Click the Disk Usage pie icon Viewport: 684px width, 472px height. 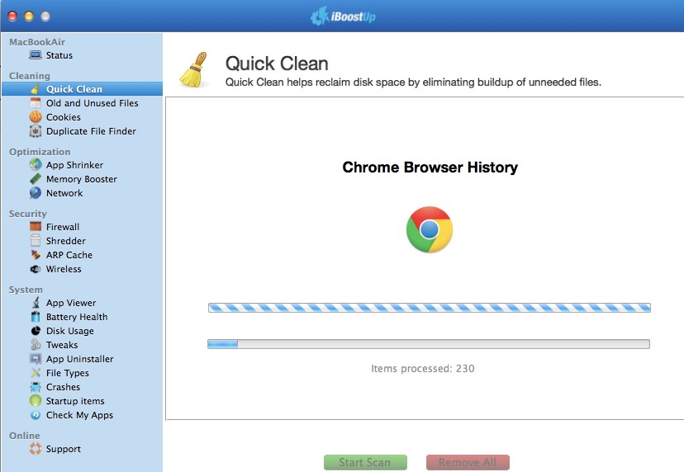36,331
